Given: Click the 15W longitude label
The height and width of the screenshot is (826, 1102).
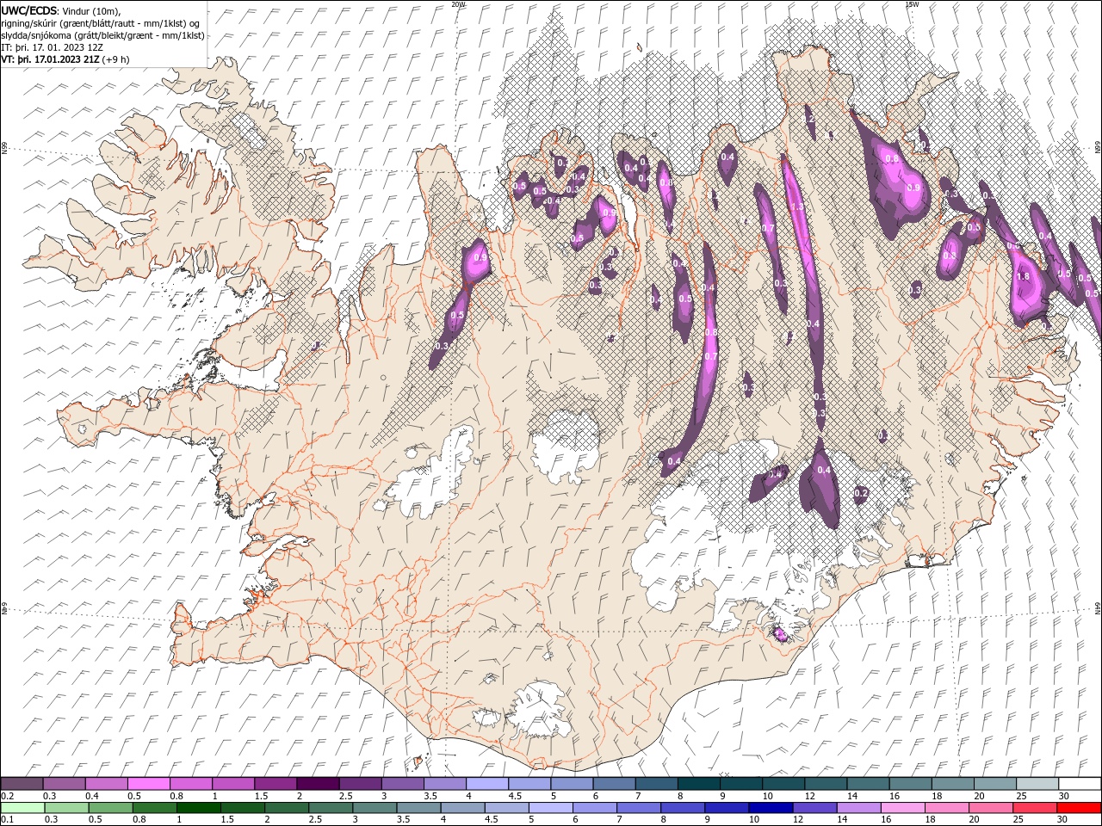Looking at the screenshot, I should 912,4.
